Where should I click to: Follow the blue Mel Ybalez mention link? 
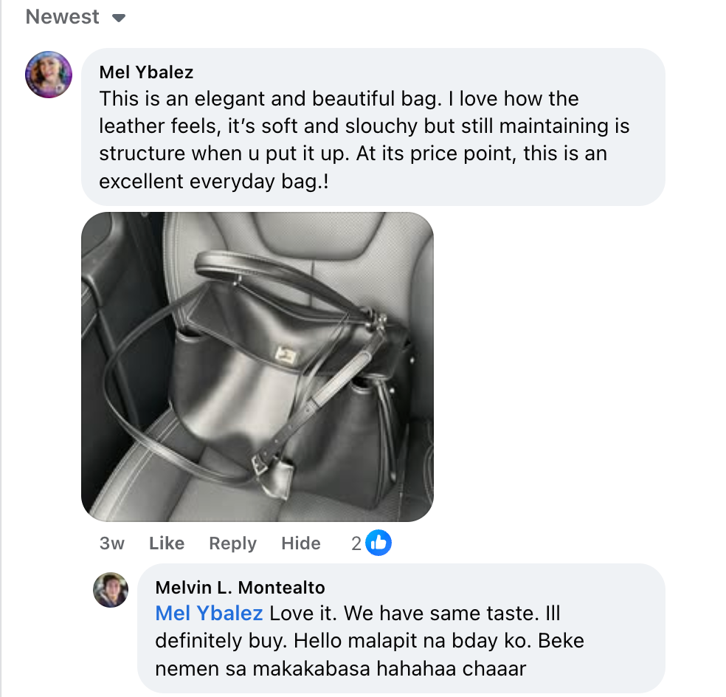click(x=209, y=614)
